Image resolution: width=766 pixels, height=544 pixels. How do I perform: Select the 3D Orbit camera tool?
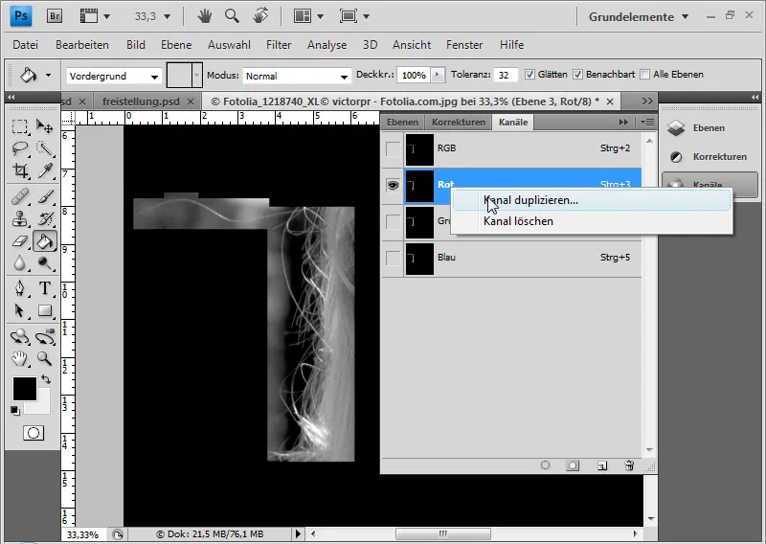tap(44, 337)
